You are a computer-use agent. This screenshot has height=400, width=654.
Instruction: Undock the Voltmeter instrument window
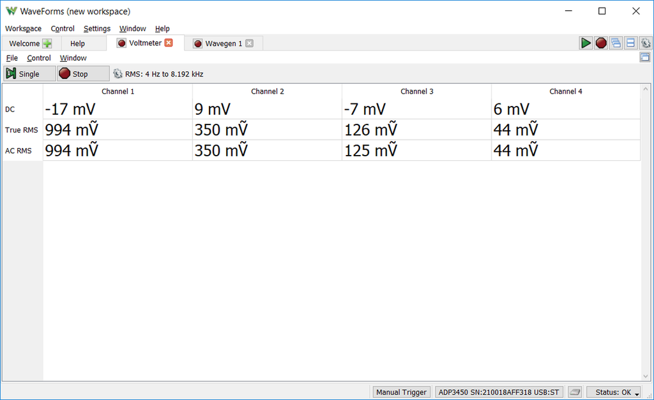pyautogui.click(x=645, y=57)
